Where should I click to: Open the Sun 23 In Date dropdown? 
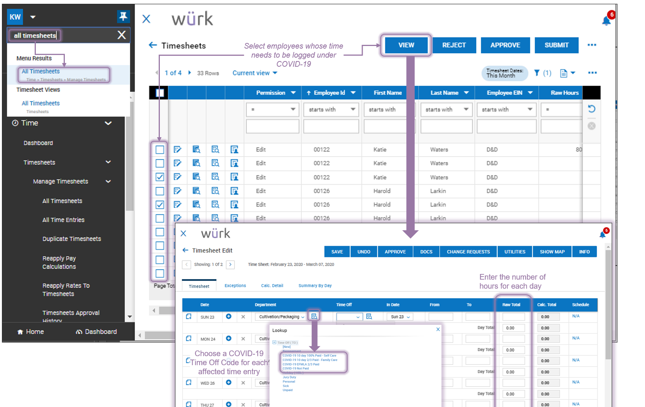pyautogui.click(x=400, y=317)
